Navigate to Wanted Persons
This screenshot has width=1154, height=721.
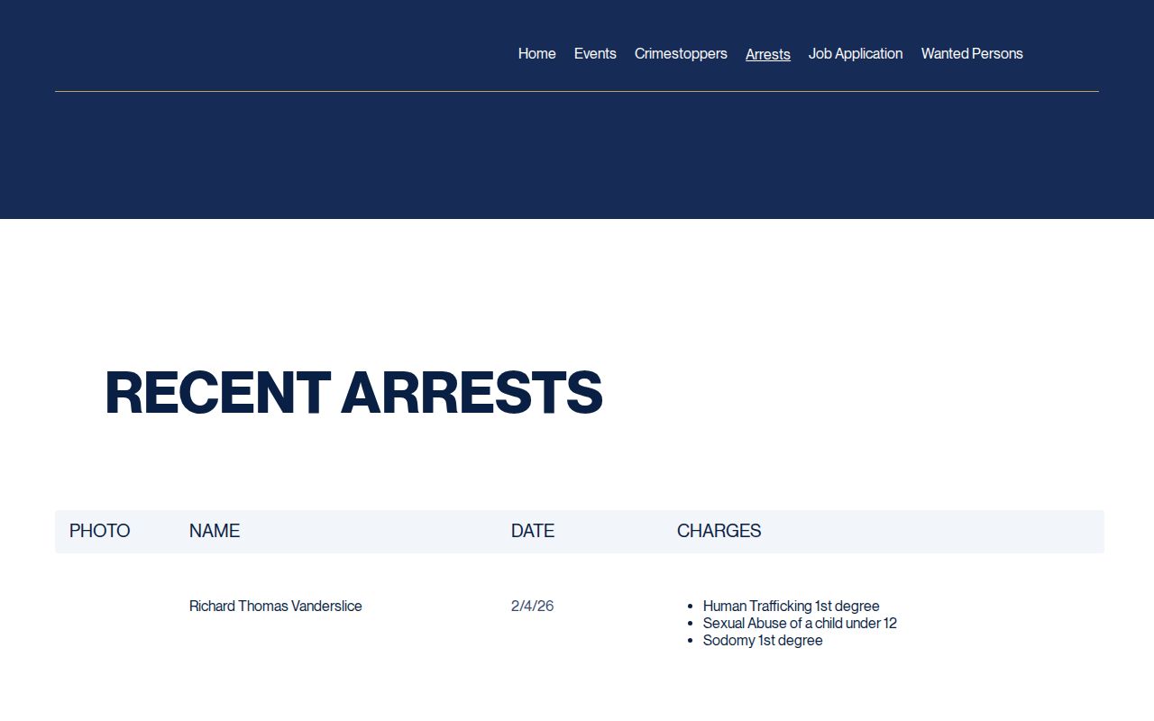[972, 54]
